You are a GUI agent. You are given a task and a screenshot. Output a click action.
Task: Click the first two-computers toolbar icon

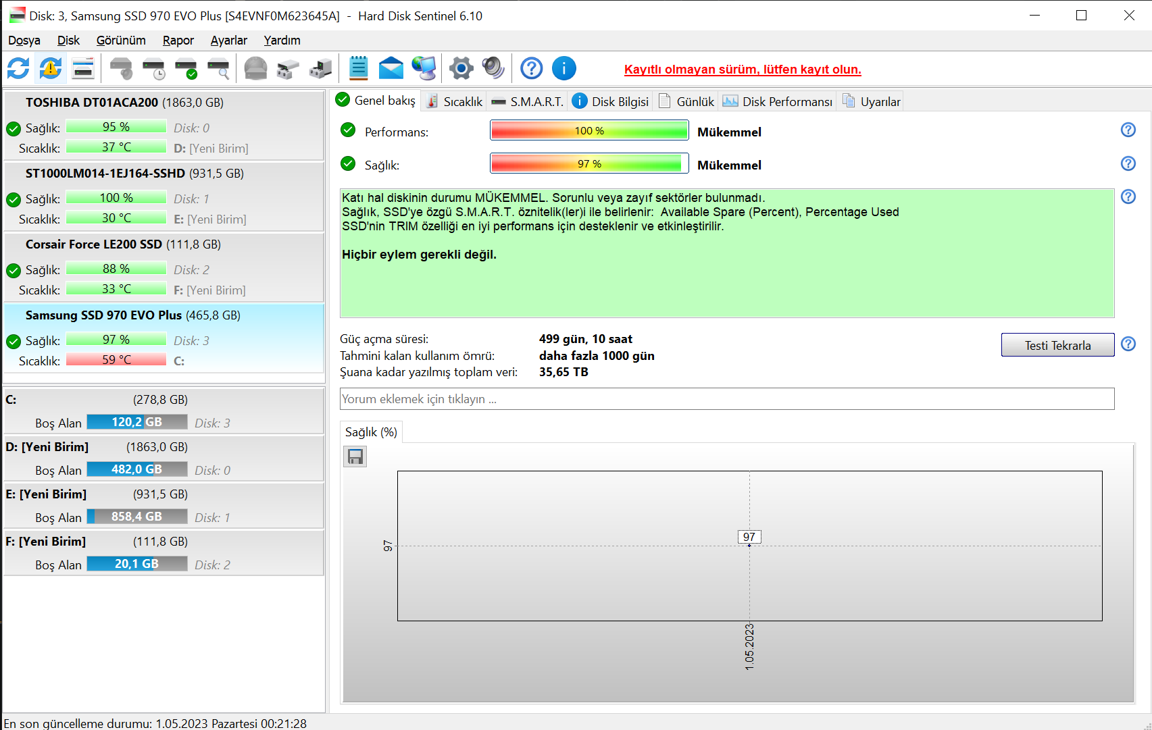(288, 68)
